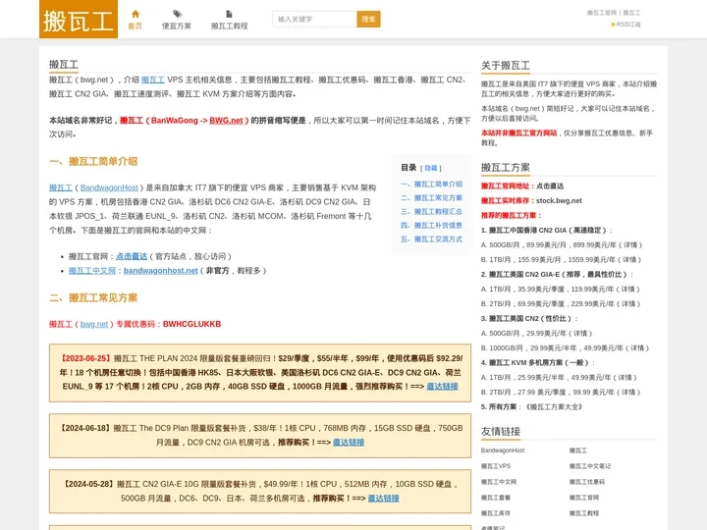Jump to 二、搬瓦工常见方案 in contents
This screenshot has height=530, width=707.
431,198
